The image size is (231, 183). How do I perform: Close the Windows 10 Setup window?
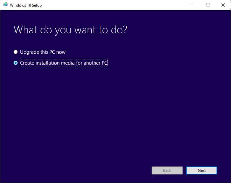223,5
